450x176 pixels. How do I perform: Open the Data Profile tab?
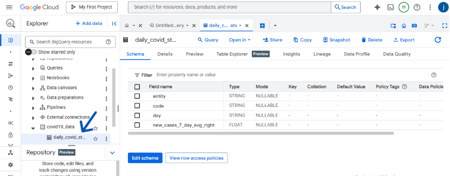coord(357,54)
